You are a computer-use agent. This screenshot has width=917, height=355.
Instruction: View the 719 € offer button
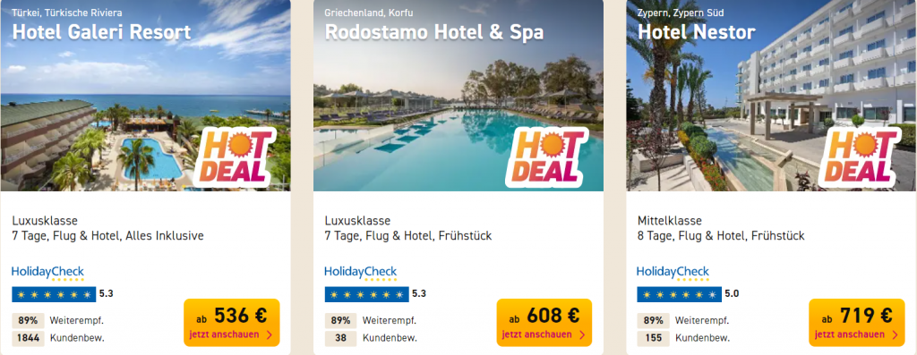click(857, 323)
